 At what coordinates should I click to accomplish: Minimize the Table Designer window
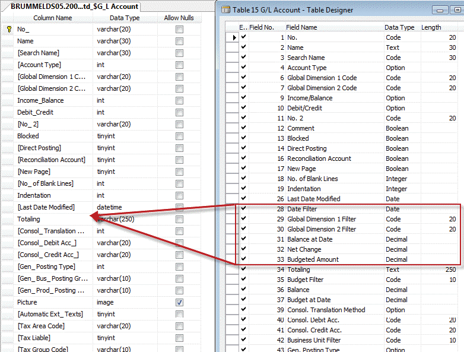(440, 10)
